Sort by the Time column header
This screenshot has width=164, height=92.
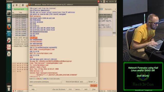pos(20,13)
